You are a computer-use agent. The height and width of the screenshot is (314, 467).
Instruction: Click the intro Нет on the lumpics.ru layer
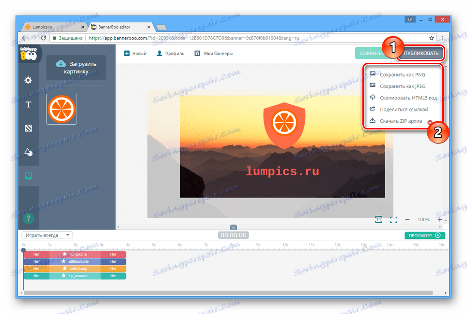(36, 254)
